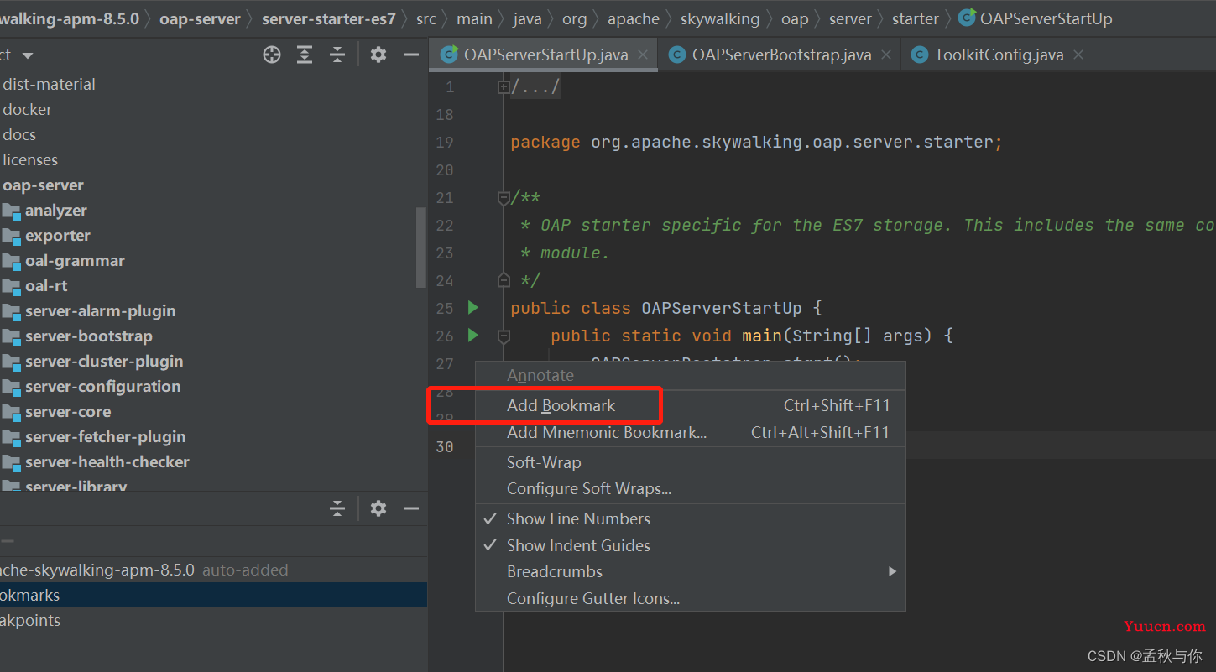Open favorites panel gear settings
1216x672 pixels.
tap(378, 508)
